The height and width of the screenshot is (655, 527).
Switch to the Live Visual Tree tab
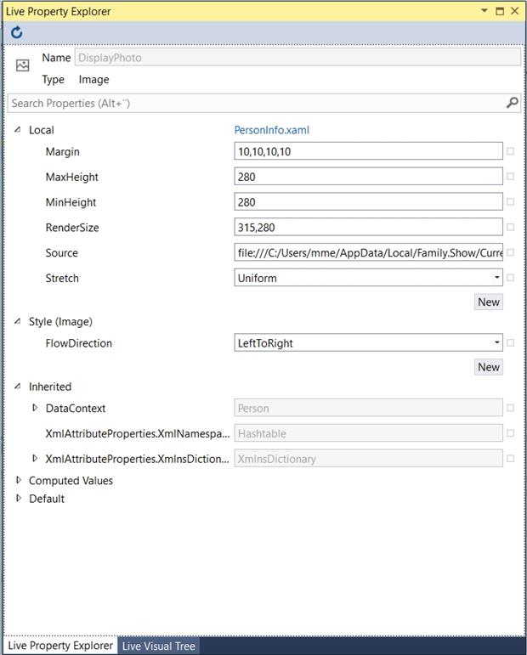(158, 646)
